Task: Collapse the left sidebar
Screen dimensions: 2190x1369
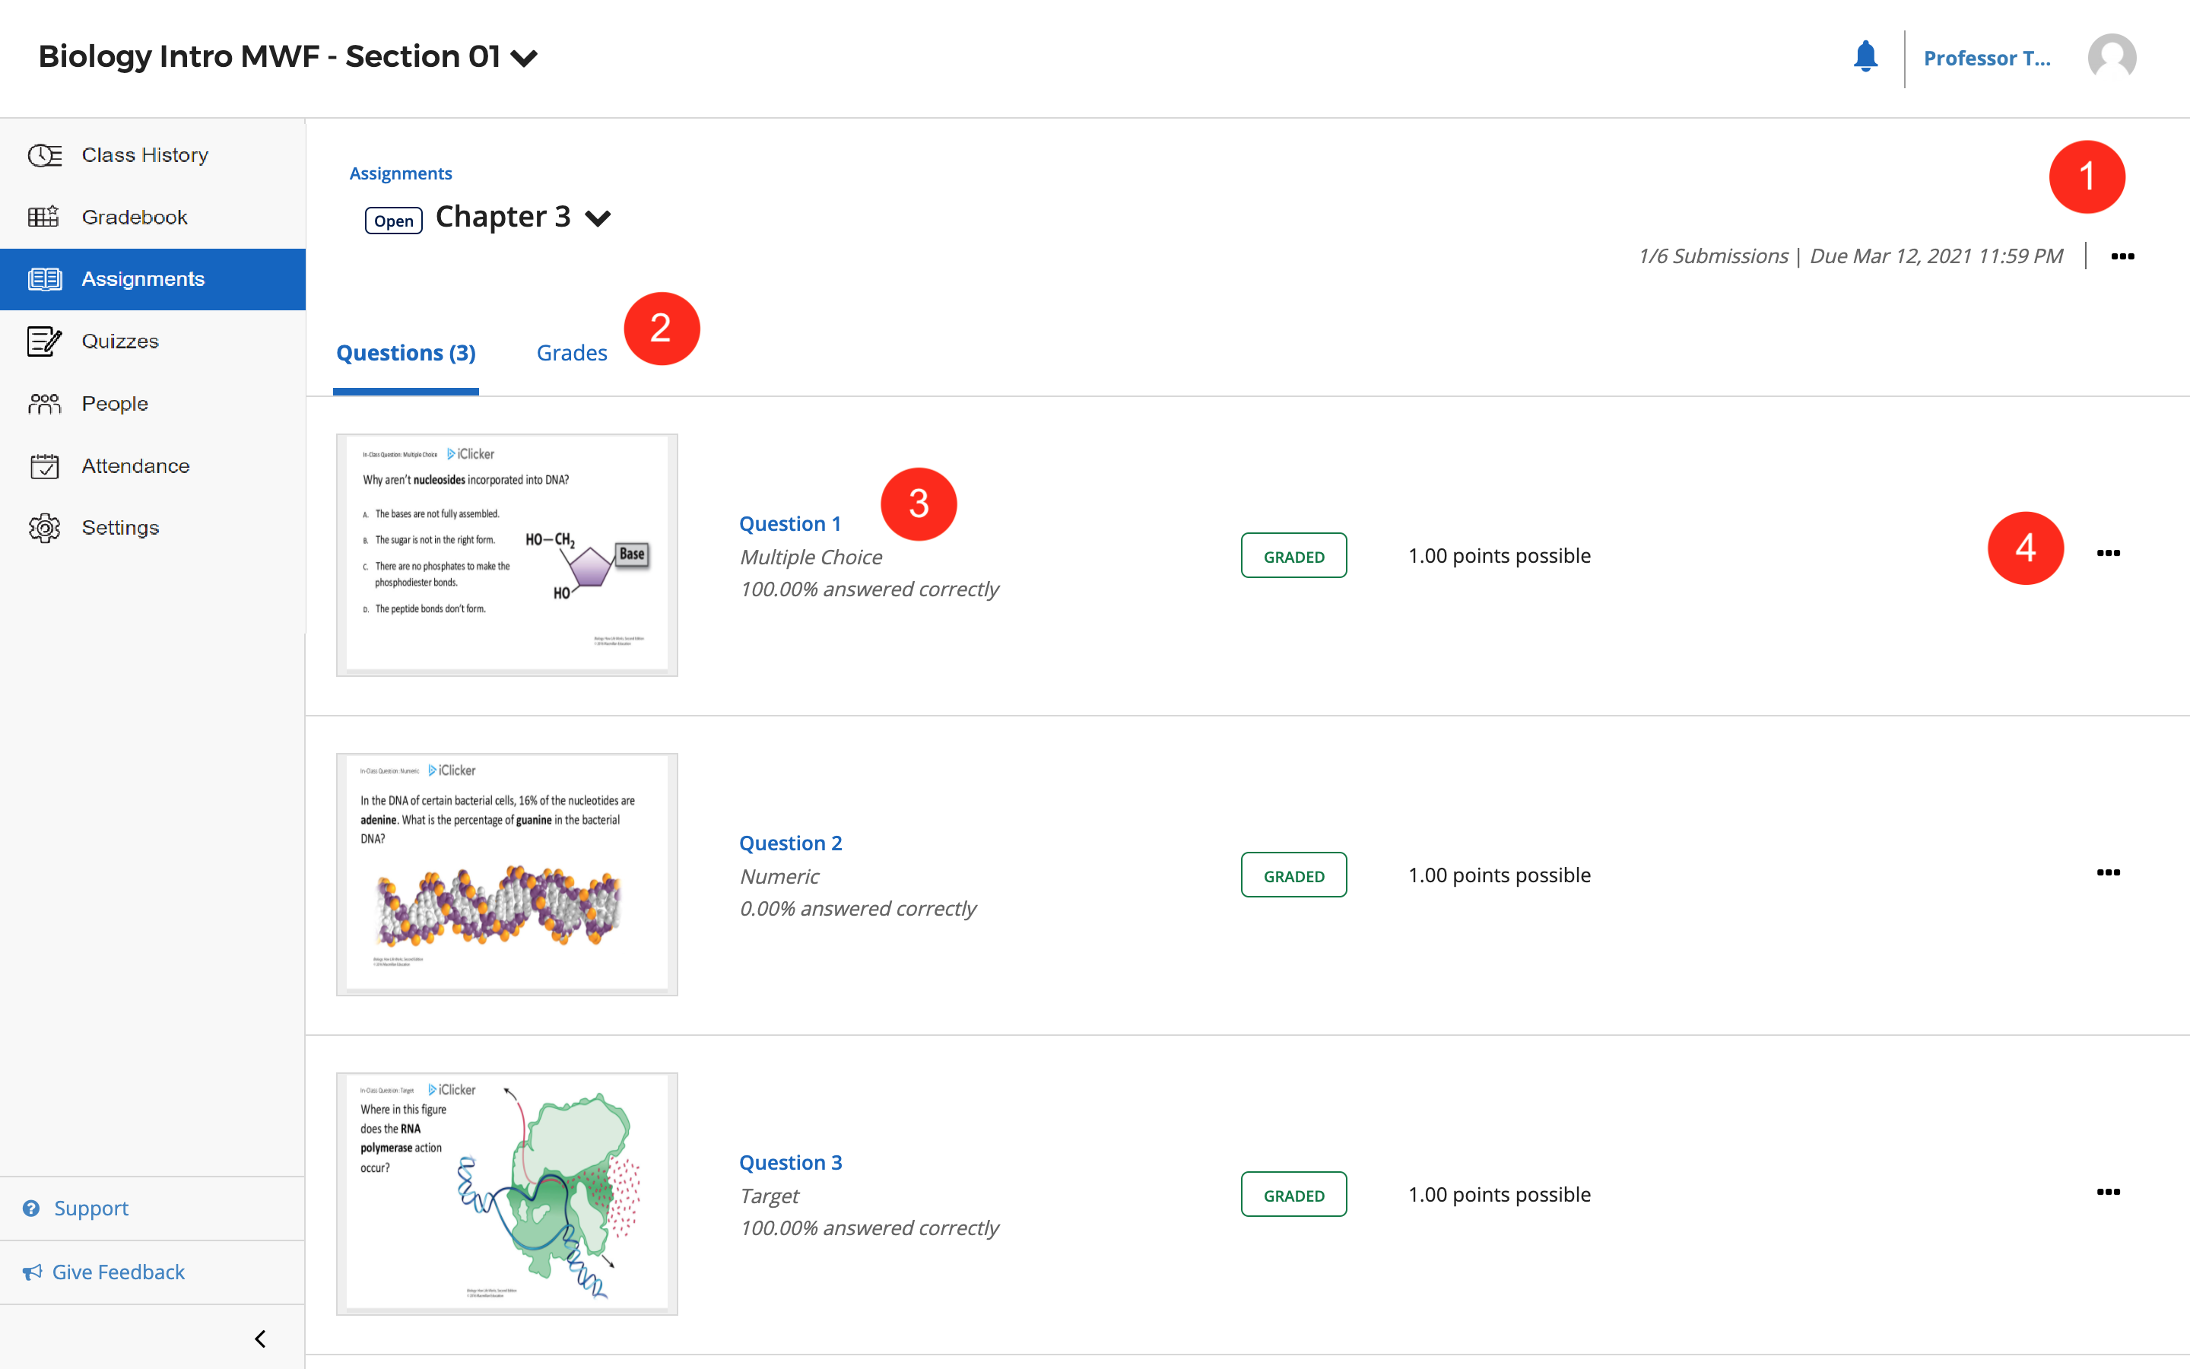Action: [x=260, y=1337]
